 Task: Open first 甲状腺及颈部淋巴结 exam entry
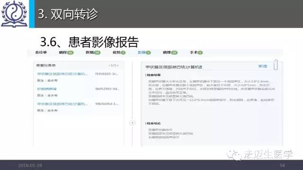point(62,74)
